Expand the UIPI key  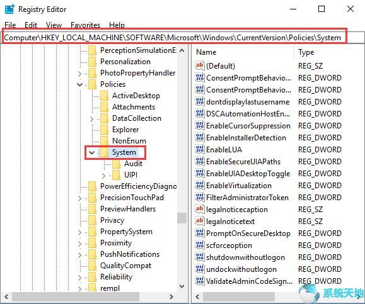point(104,176)
